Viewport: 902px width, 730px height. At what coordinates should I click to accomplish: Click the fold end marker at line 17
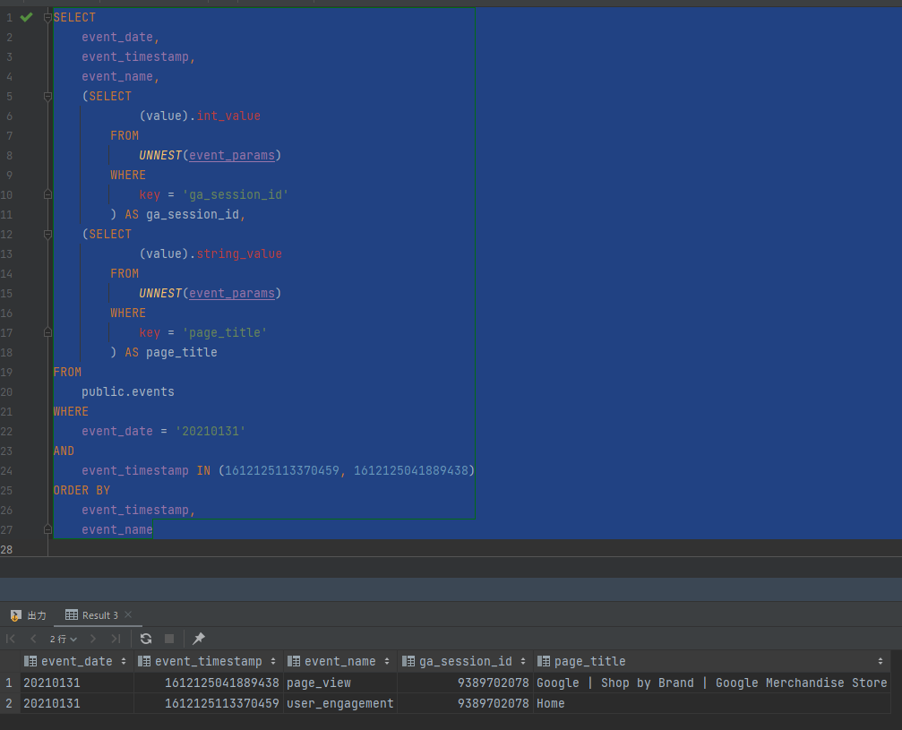pos(47,332)
